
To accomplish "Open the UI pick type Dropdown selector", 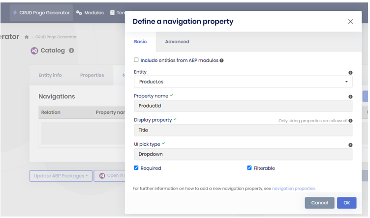I will (243, 154).
